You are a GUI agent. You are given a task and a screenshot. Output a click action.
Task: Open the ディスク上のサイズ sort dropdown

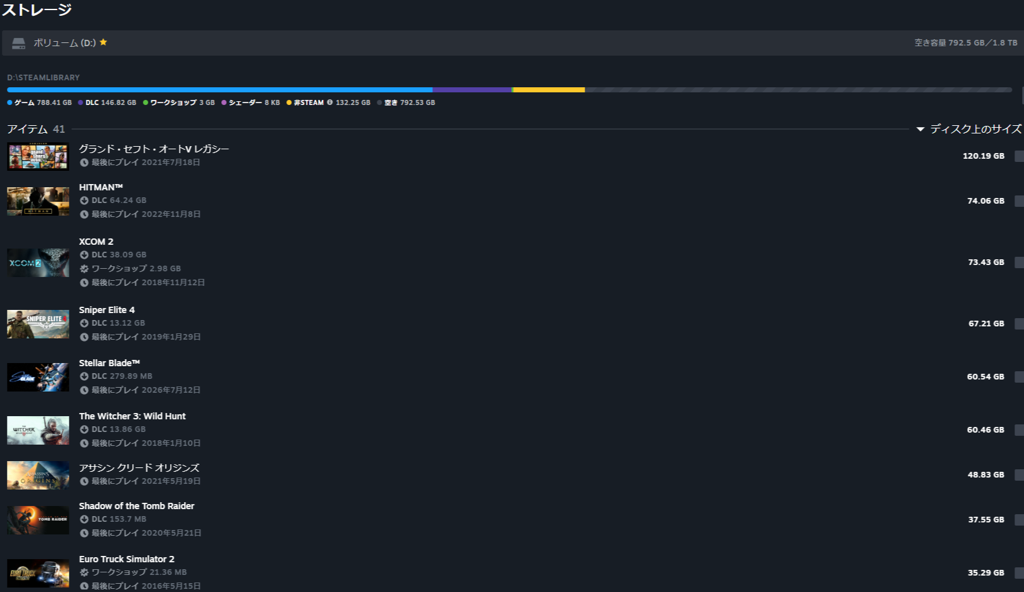coord(969,129)
